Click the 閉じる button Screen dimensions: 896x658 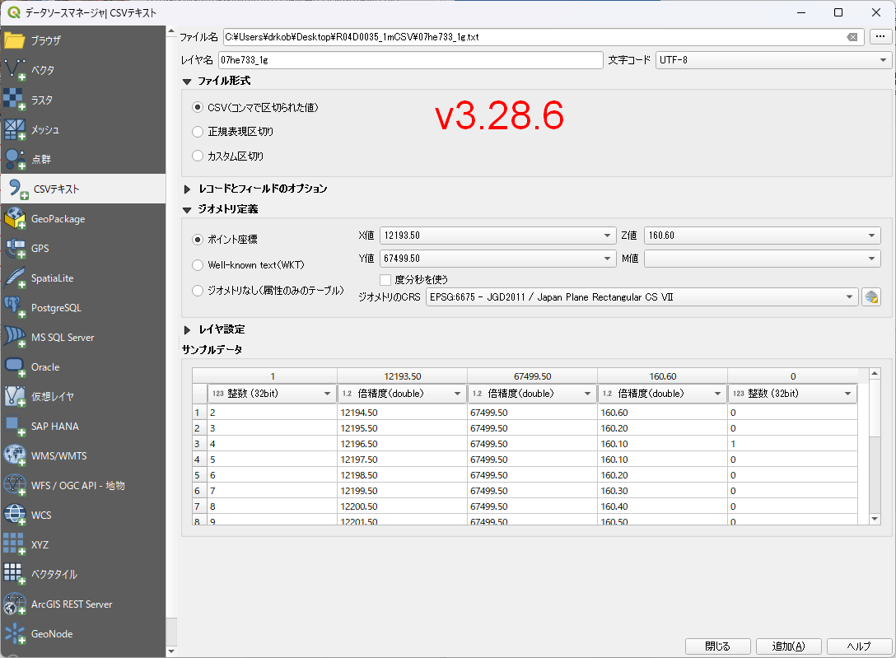(x=718, y=646)
